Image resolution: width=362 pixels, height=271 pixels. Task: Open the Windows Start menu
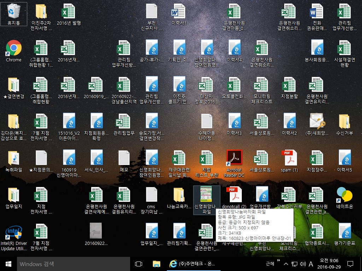(8, 264)
